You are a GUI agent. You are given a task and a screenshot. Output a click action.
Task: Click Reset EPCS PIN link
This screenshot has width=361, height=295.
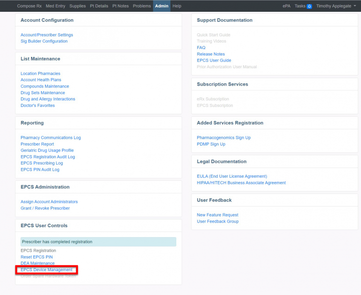37,257
